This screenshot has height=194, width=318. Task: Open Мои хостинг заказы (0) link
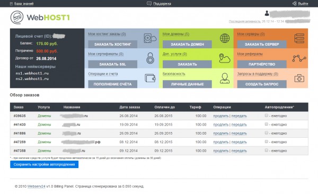tap(107, 34)
